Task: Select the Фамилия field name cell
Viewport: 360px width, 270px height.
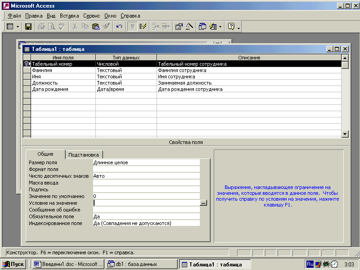Action: coord(63,70)
